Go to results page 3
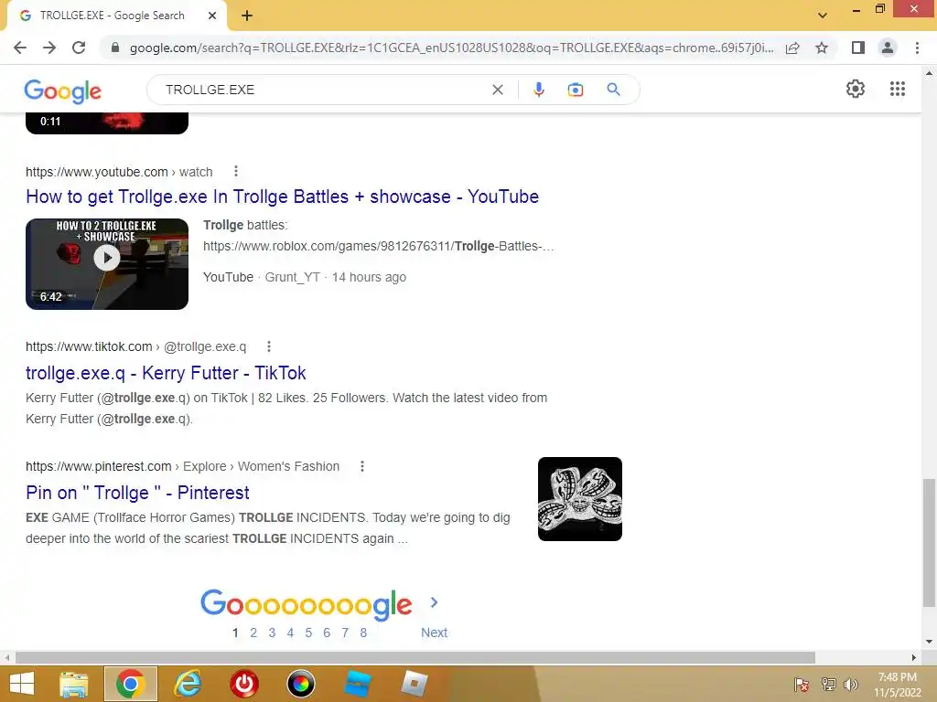Image resolution: width=937 pixels, height=702 pixels. pyautogui.click(x=272, y=633)
